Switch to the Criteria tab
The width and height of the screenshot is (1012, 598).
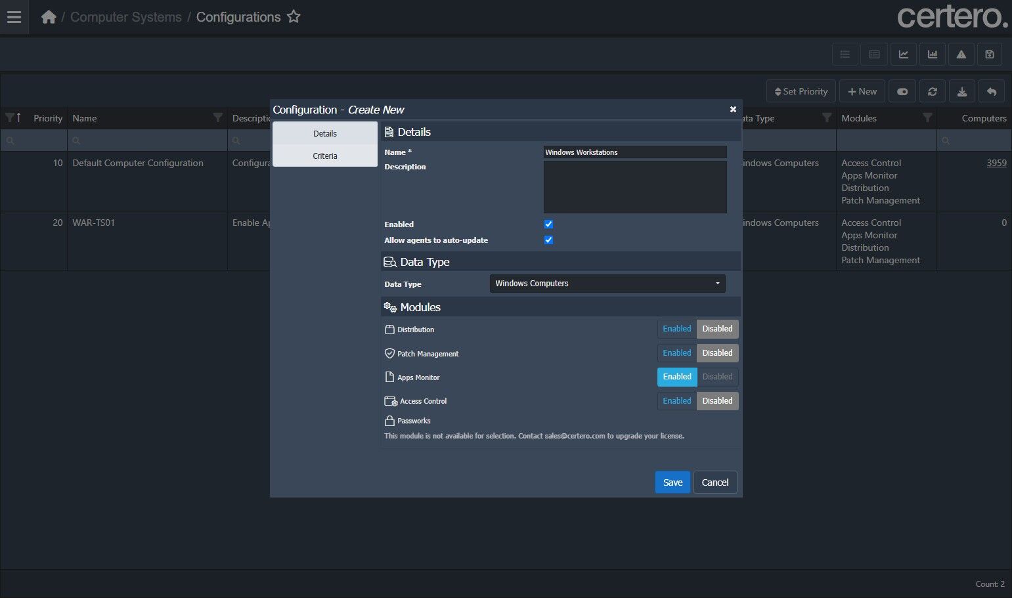[325, 156]
